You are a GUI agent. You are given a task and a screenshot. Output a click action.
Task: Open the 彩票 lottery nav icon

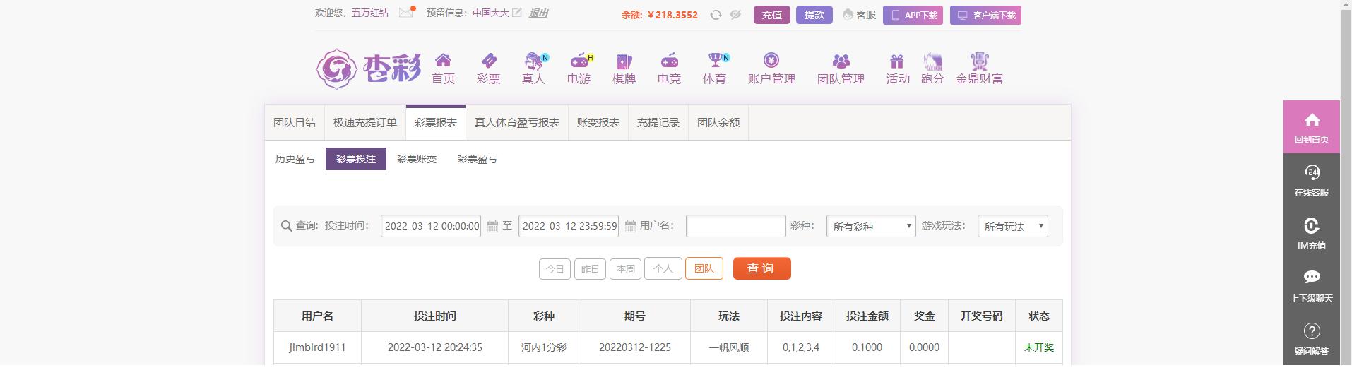point(489,61)
